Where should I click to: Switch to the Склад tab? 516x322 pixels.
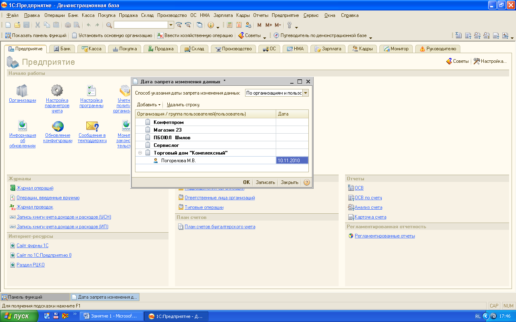(x=194, y=49)
